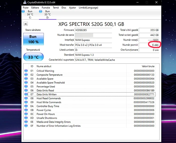Click the Ore funcționare value 0 ore

(x=149, y=50)
